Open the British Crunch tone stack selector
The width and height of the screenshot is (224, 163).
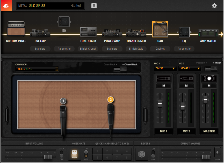tap(88, 49)
